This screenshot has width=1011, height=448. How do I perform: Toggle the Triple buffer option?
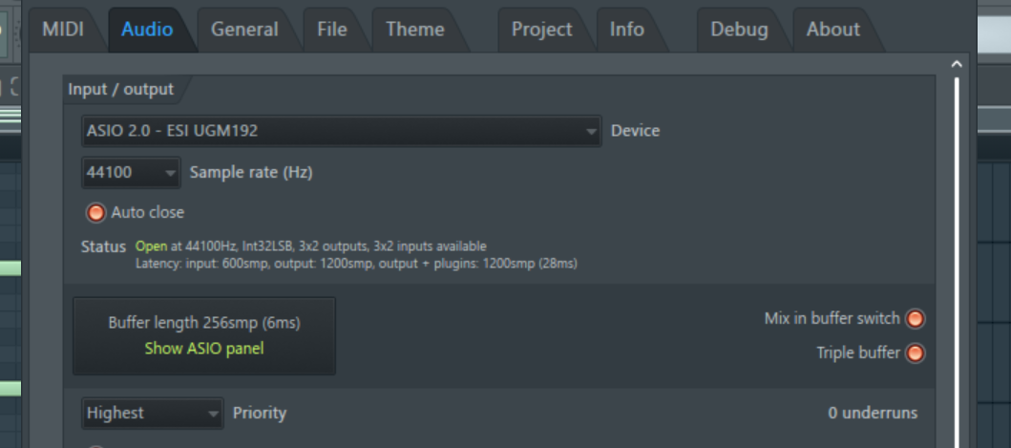coord(915,353)
